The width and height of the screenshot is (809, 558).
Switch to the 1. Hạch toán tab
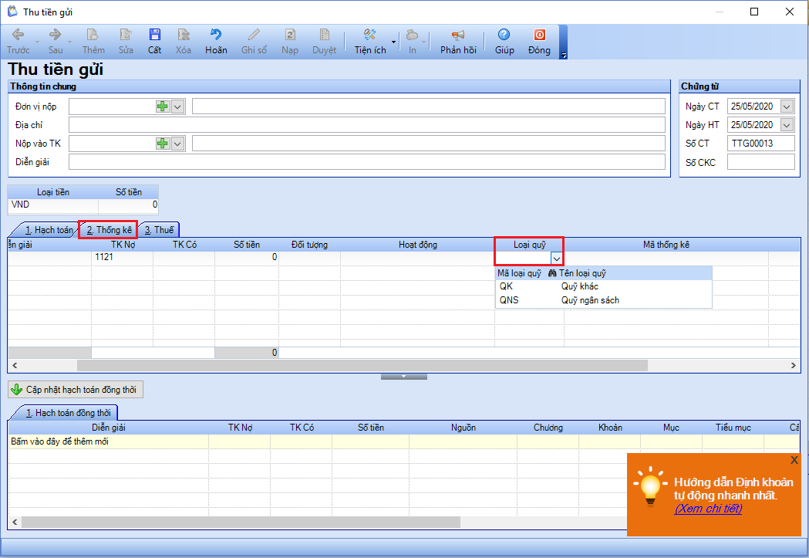pyautogui.click(x=48, y=230)
